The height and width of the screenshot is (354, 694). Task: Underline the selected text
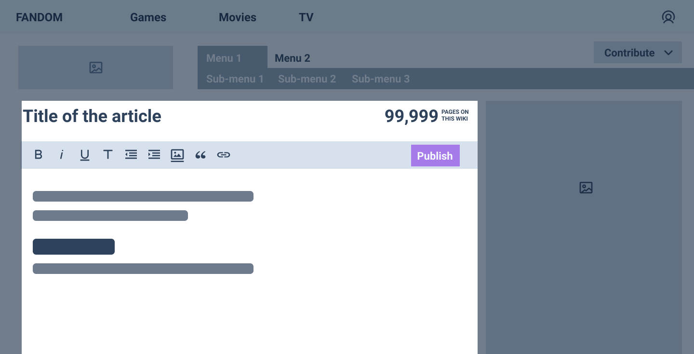click(x=85, y=155)
